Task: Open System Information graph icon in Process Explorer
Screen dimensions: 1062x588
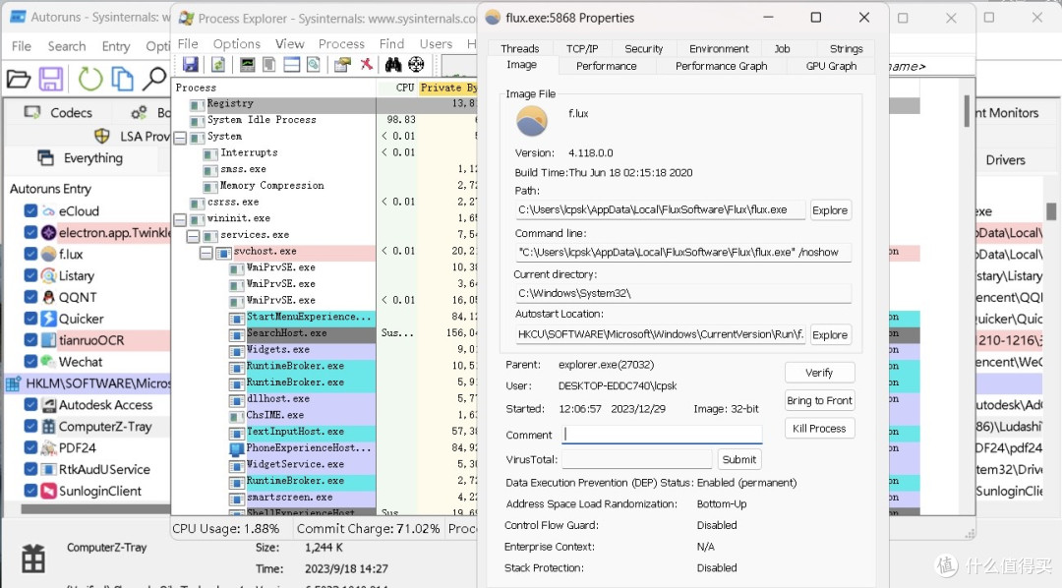Action: [247, 64]
